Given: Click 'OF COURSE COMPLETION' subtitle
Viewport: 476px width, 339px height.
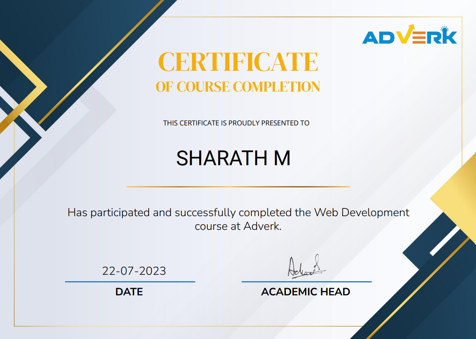Looking at the screenshot, I should (x=238, y=87).
